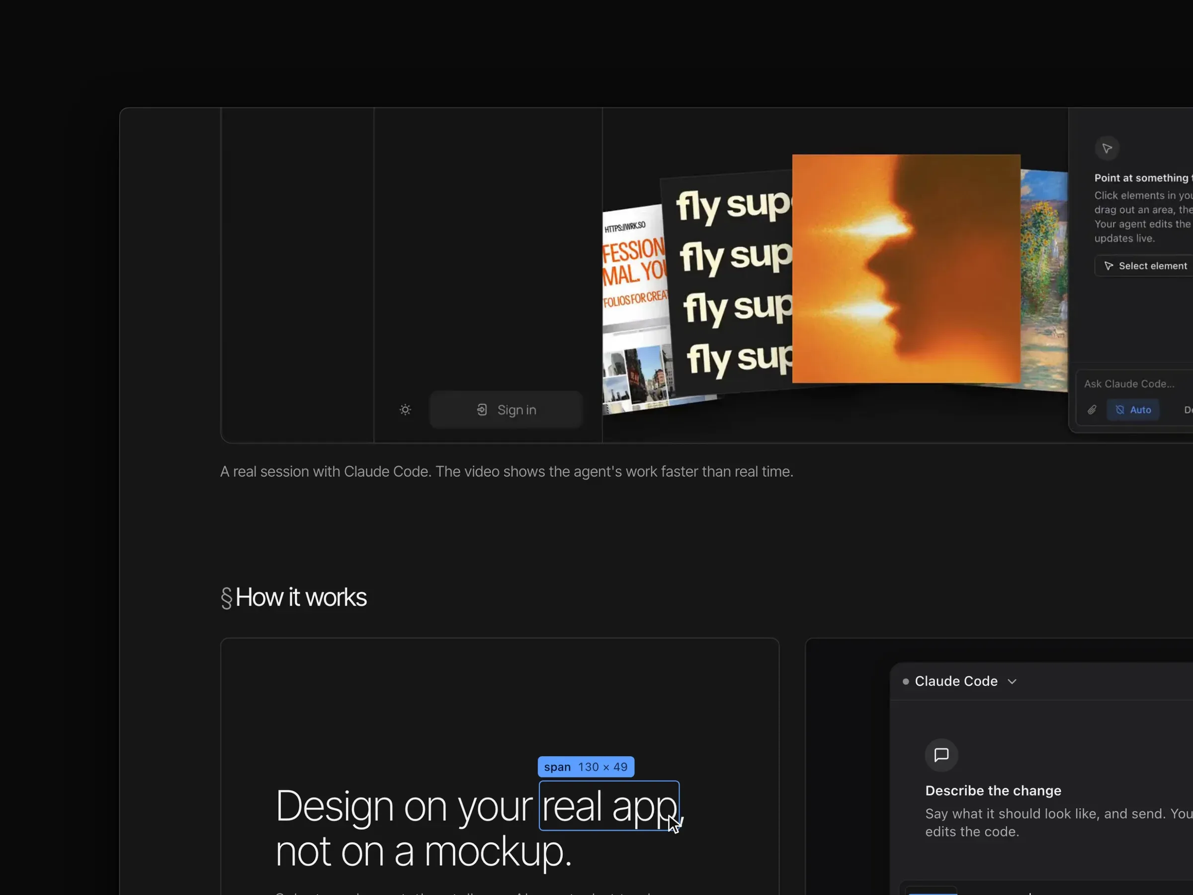Viewport: 1193px width, 895px height.
Task: Click the span 130 × 49 label tag
Action: pyautogui.click(x=586, y=767)
